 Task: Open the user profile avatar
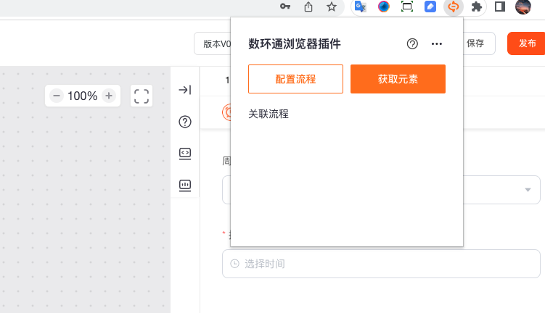point(523,7)
